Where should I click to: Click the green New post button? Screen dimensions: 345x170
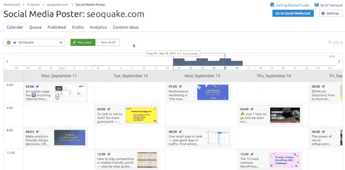pos(83,42)
